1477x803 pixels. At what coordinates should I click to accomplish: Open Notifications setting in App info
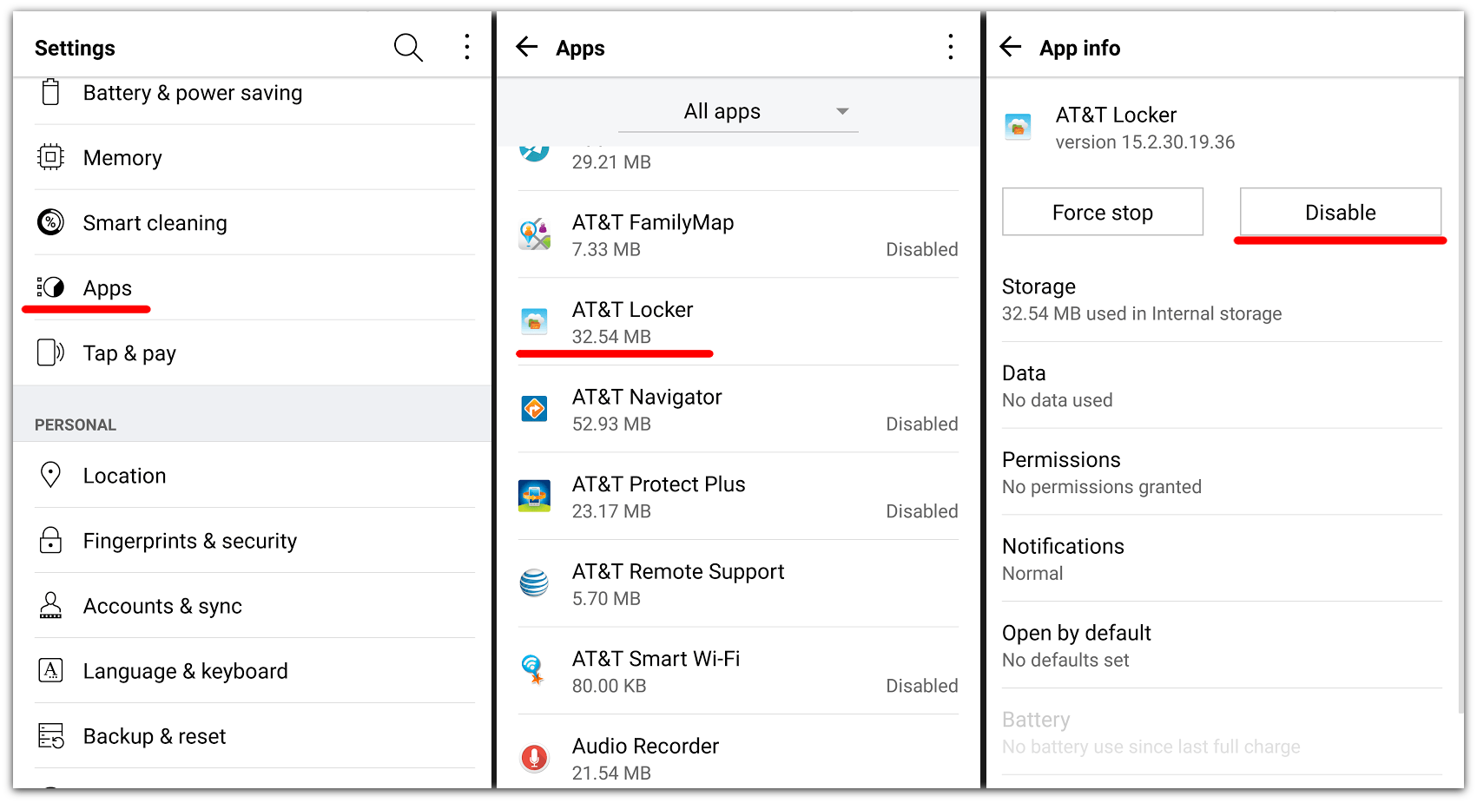click(1222, 559)
